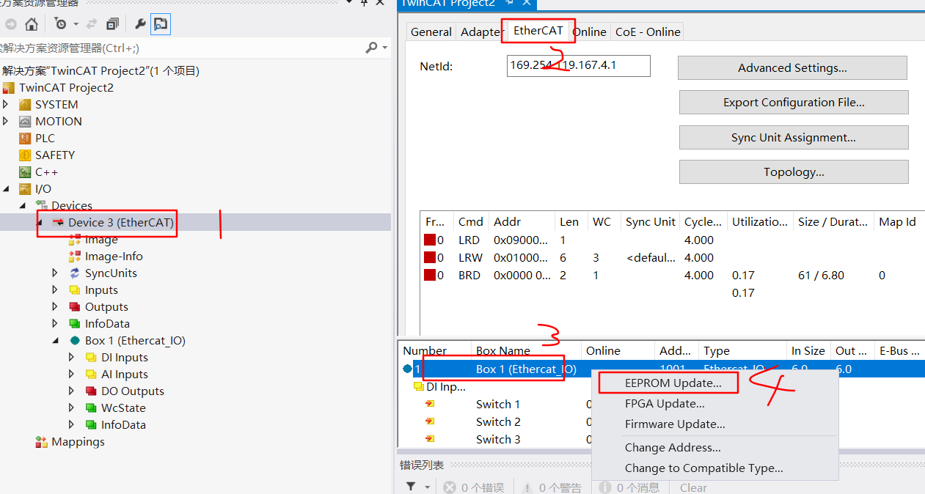The width and height of the screenshot is (925, 494).
Task: Click the SYSTEM node icon
Action: pos(25,105)
